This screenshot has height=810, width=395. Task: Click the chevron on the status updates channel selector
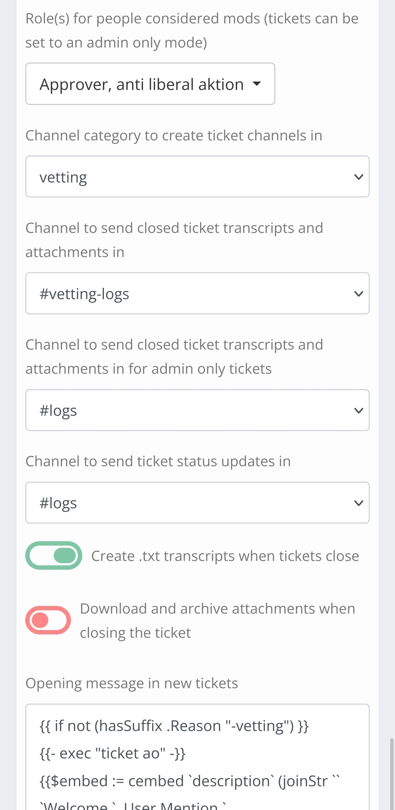click(359, 503)
